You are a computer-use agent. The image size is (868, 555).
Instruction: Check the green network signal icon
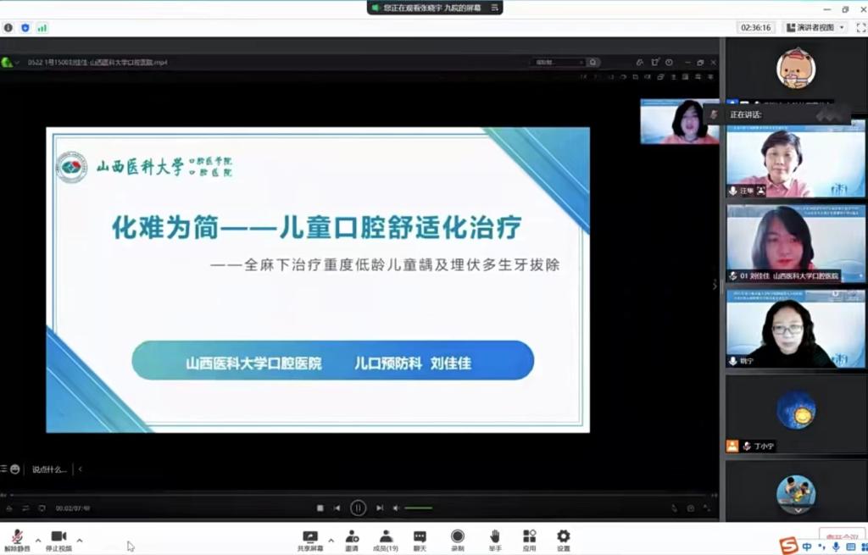(x=42, y=28)
